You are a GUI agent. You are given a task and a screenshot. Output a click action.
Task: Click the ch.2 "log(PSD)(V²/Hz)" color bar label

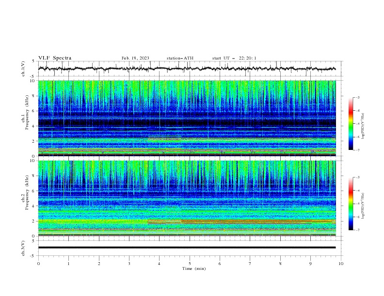(363, 206)
